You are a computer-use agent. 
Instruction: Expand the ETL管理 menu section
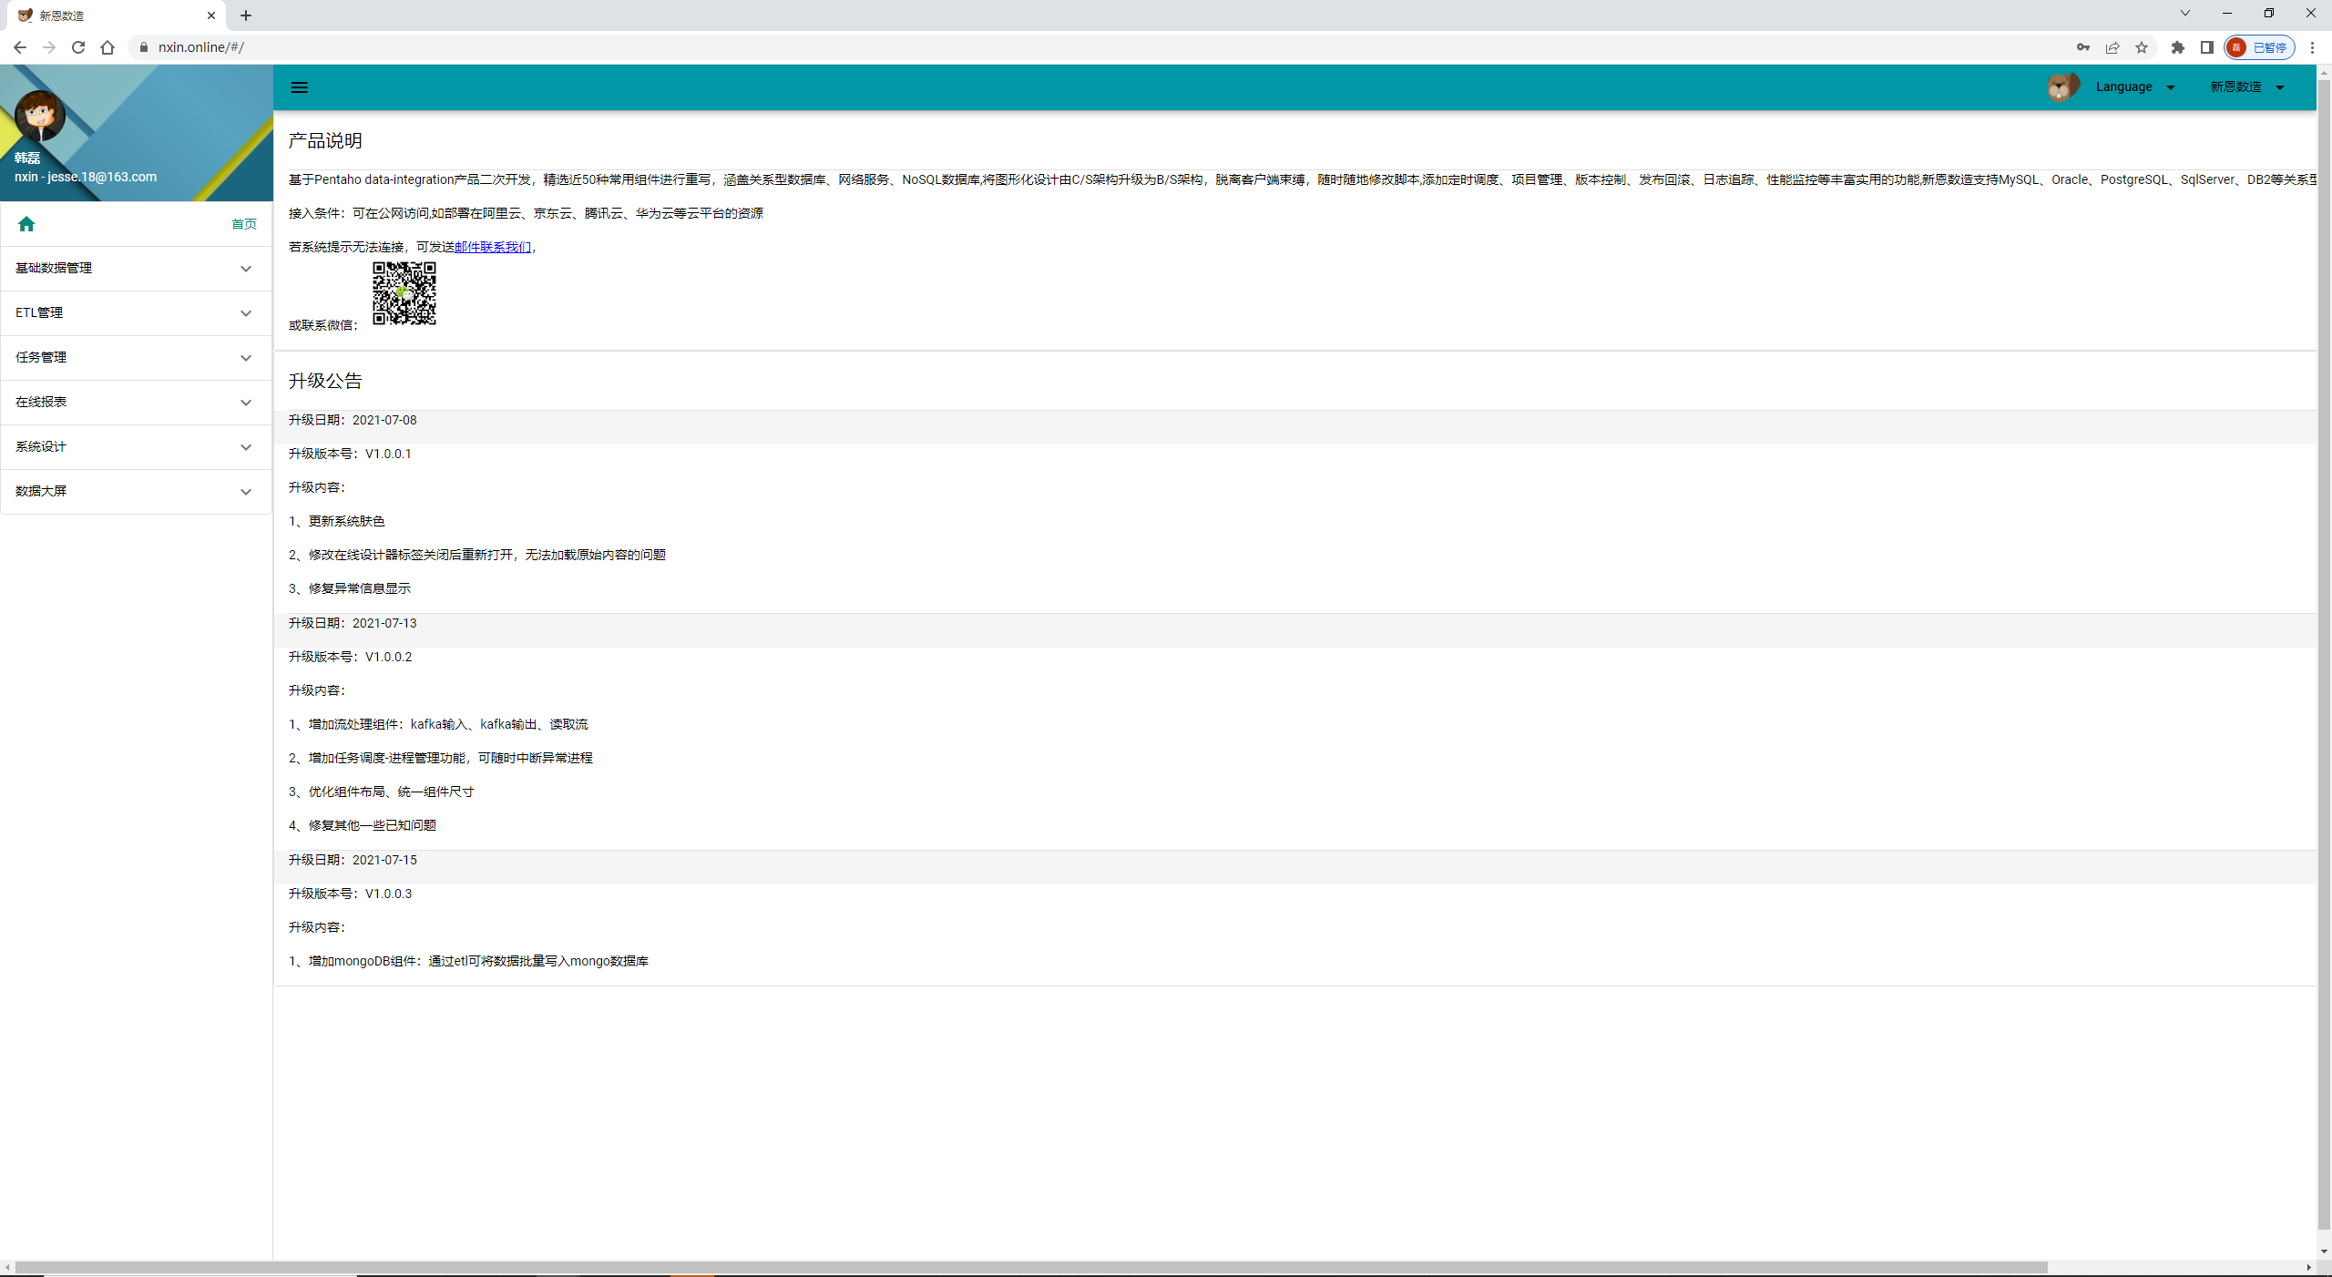(x=136, y=312)
